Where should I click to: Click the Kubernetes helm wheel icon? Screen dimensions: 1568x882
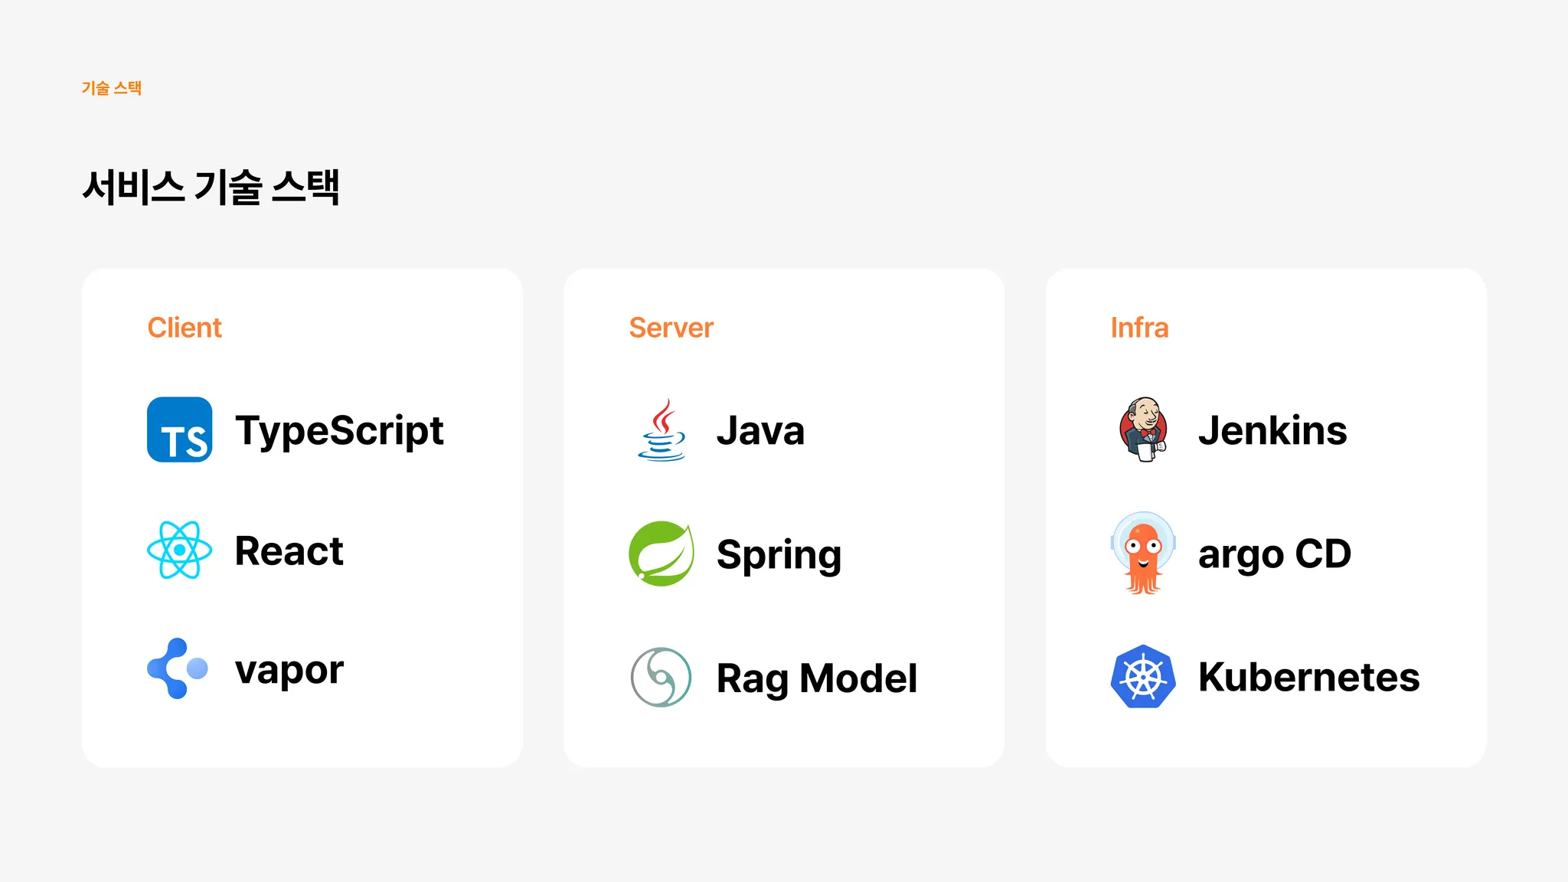click(x=1143, y=677)
